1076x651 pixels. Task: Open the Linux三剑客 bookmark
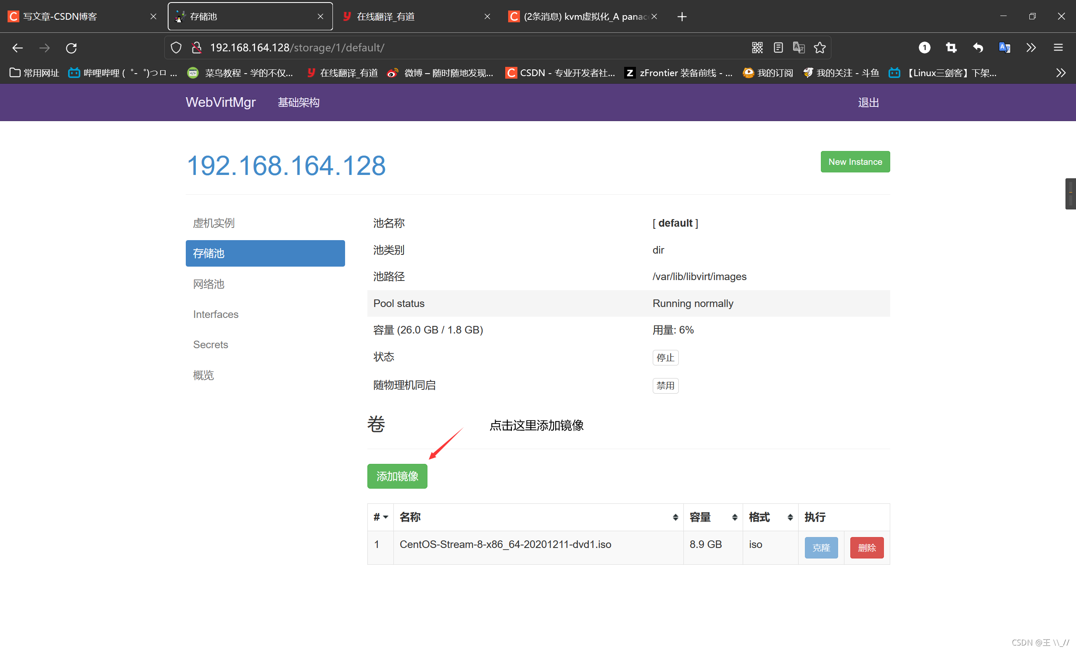pyautogui.click(x=943, y=72)
